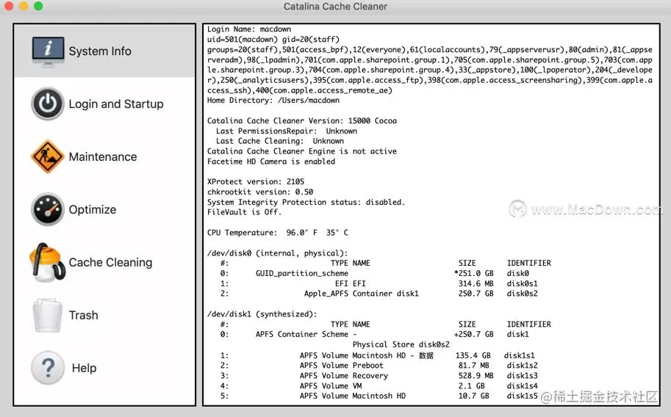Viewport: 671px width, 417px height.
Task: Click 'XProtect version: 2105' line
Action: coord(256,181)
